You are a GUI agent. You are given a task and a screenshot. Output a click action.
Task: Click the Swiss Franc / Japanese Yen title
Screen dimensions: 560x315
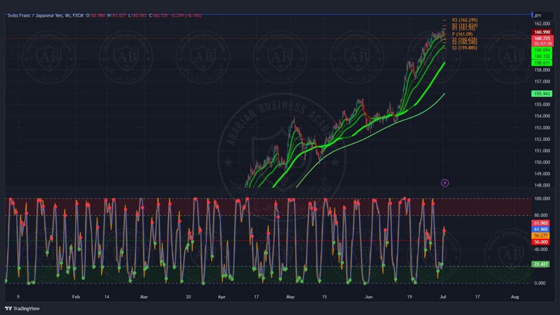(36, 16)
